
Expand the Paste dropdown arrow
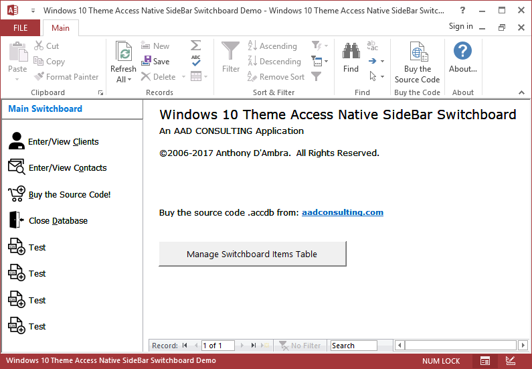click(17, 80)
